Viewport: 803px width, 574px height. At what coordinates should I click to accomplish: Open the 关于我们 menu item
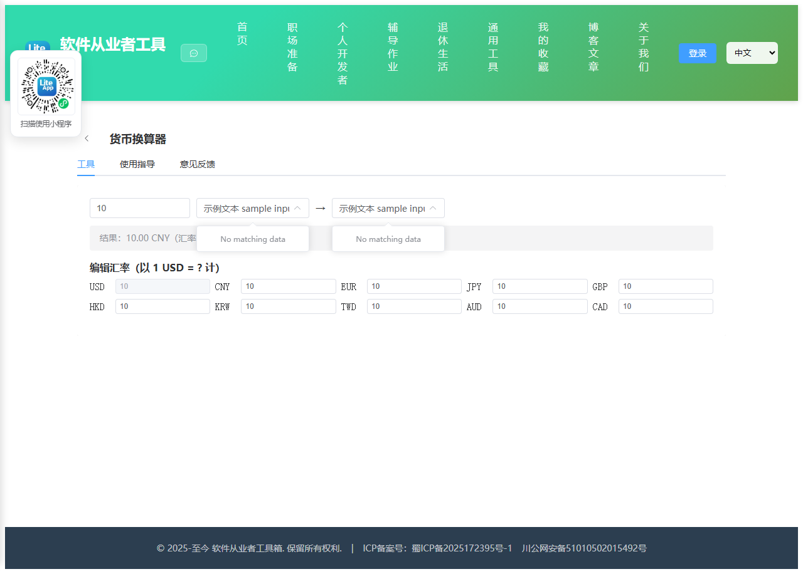click(644, 47)
